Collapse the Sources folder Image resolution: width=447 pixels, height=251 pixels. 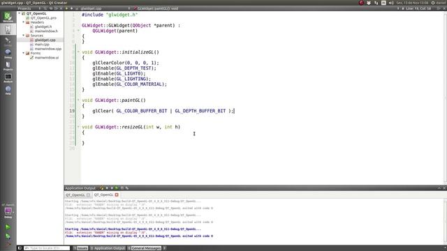pyautogui.click(x=24, y=36)
